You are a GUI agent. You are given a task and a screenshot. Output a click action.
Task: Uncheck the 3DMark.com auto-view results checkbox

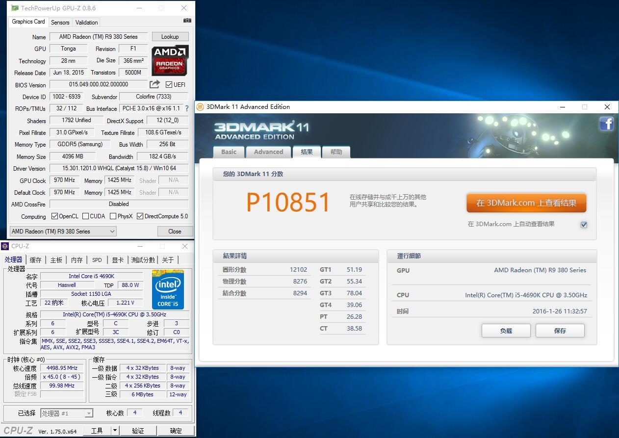point(584,225)
